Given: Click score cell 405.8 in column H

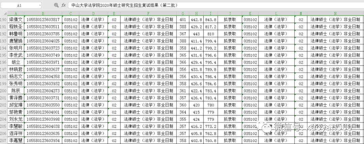Looking at the screenshot, I should coord(196,133).
